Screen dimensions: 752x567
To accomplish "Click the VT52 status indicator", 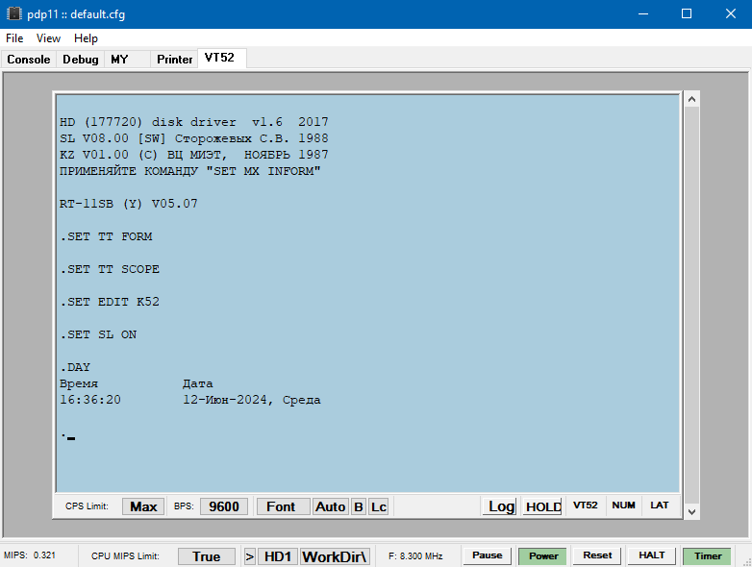I will coord(585,505).
